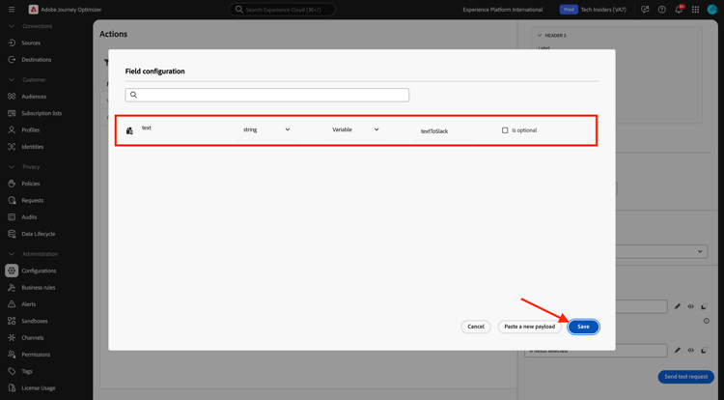Click the Channels sidebar icon
This screenshot has height=400, width=724.
coord(12,337)
